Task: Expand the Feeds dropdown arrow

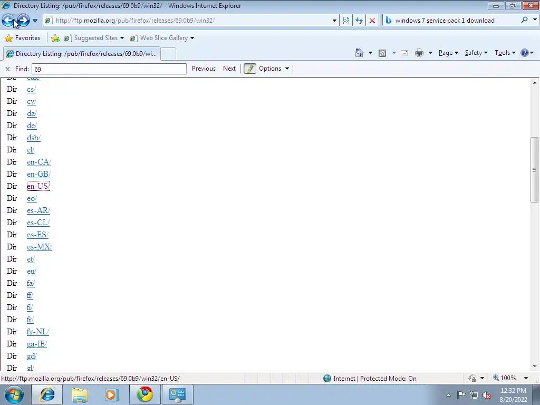Action: 393,53
